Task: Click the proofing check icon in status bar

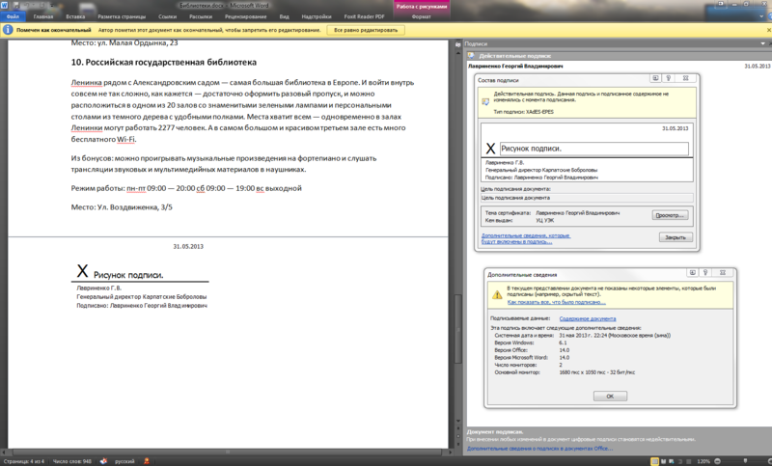Action: pos(103,461)
